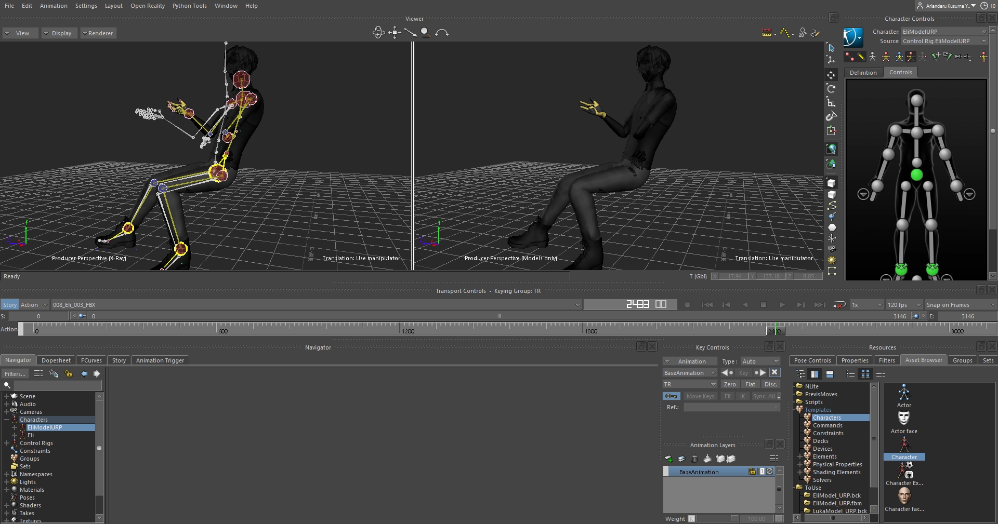Toggle the Story mode button

[x=9, y=305]
